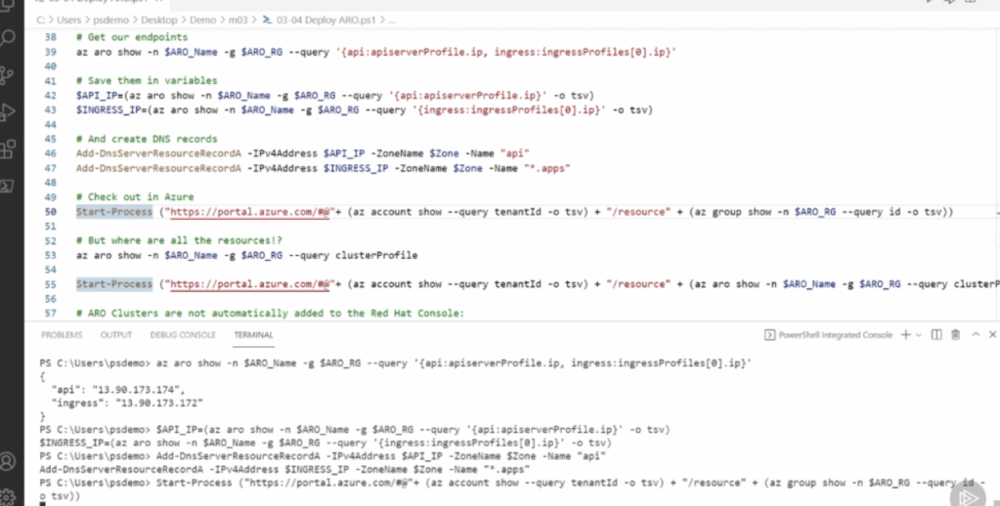Viewport: 1000px width, 506px height.
Task: Open the launch profile dropdown arrow
Action: (918, 335)
